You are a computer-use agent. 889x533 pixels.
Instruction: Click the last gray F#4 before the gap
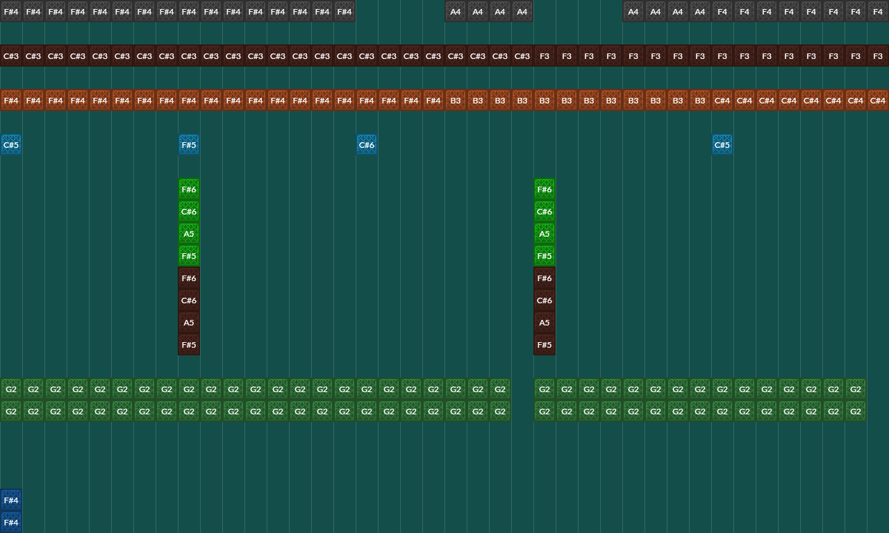pyautogui.click(x=344, y=11)
